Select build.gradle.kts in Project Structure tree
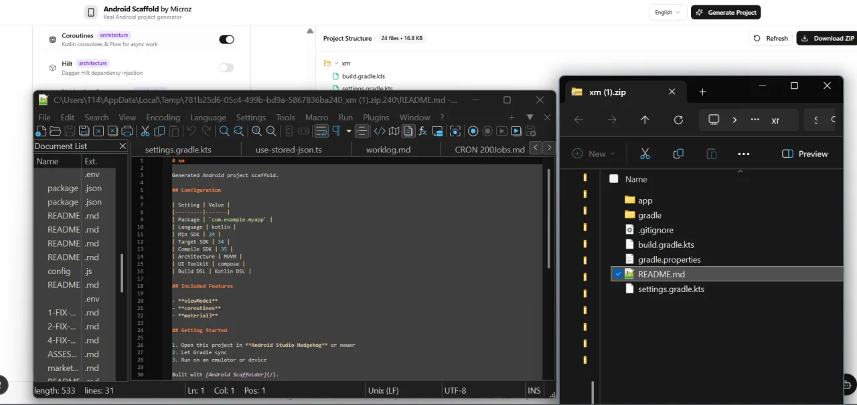857x405 pixels. [363, 76]
